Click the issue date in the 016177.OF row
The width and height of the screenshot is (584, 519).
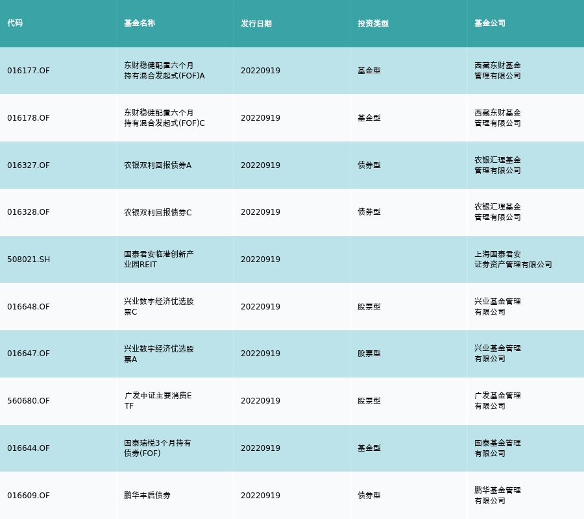click(260, 70)
